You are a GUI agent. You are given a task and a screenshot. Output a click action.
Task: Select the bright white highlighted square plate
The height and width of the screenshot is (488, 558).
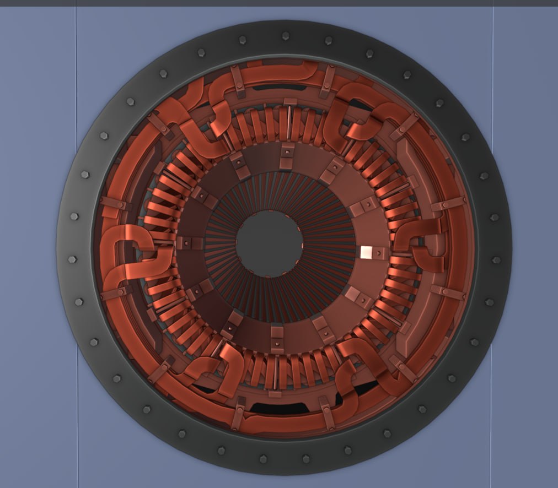[x=366, y=252]
